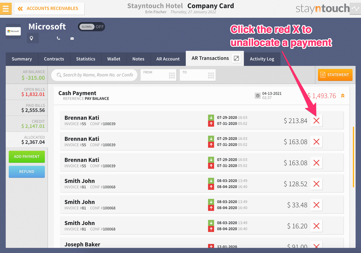361x253 pixels.
Task: Select the Paid Bills $ 2,555.56 filter
Action: [27, 108]
